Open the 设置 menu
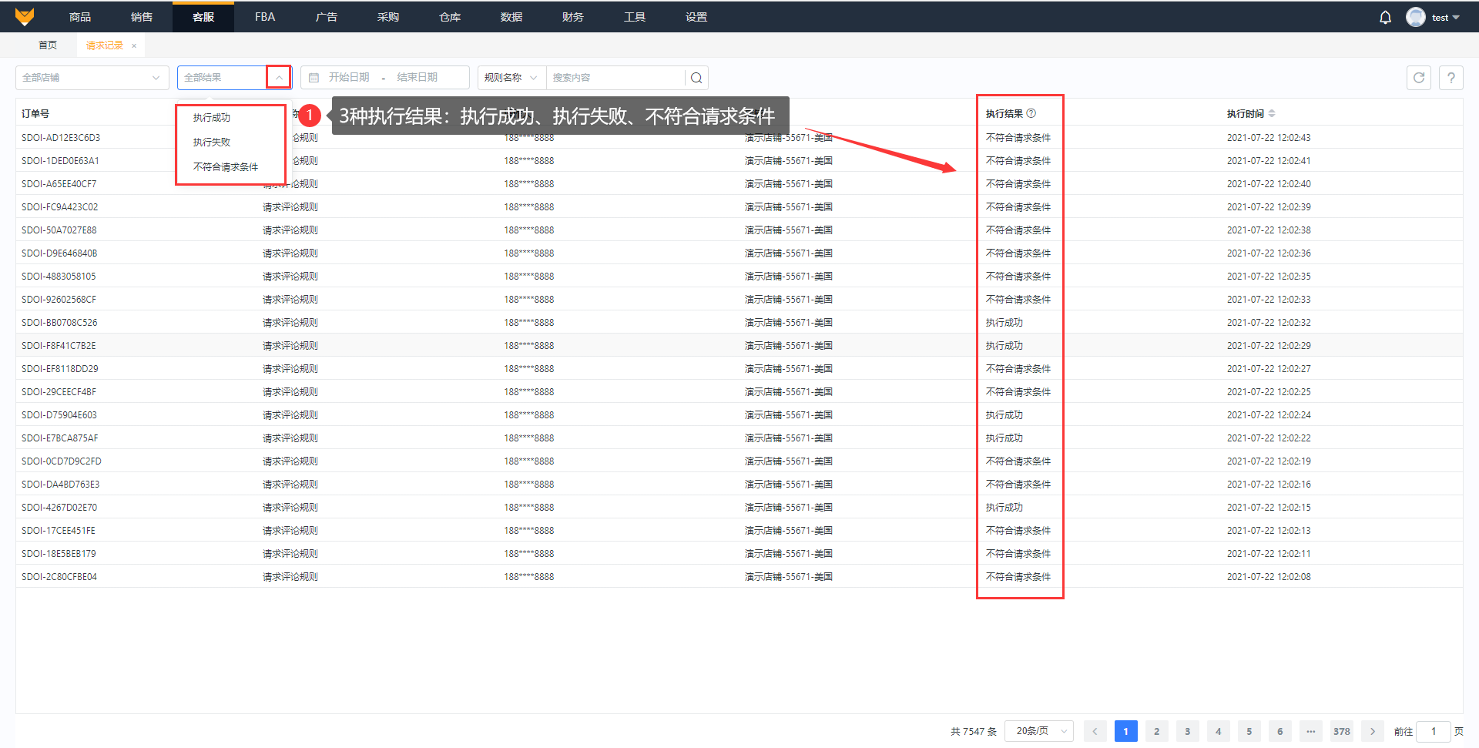The image size is (1479, 748). tap(696, 17)
